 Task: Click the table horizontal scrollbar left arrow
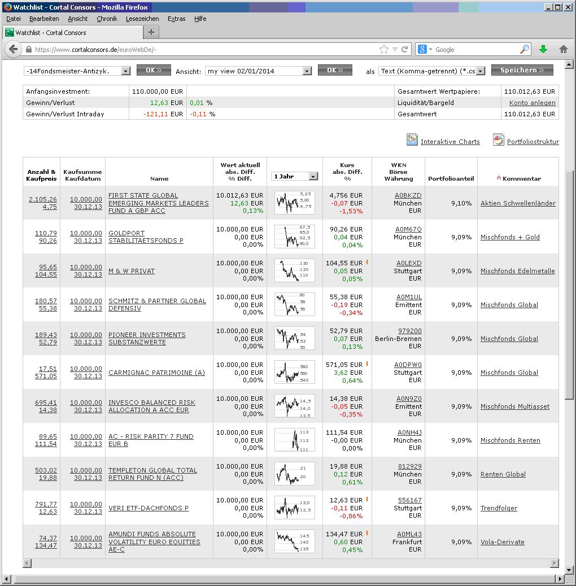coord(27,563)
